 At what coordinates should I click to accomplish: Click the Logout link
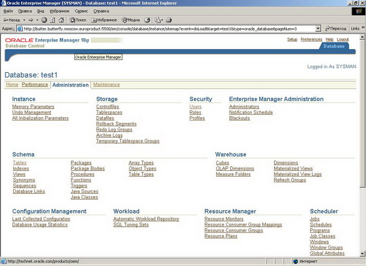[343, 39]
